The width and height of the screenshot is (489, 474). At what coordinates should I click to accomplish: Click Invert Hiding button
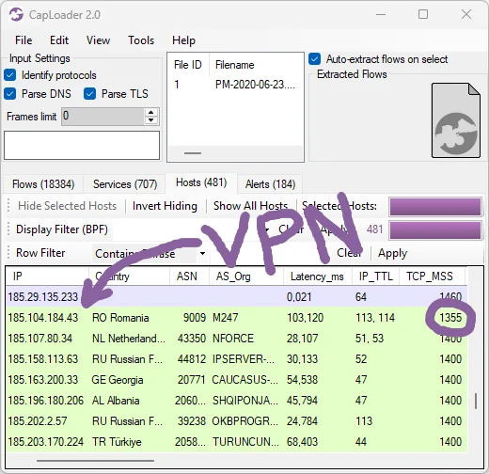click(x=165, y=206)
